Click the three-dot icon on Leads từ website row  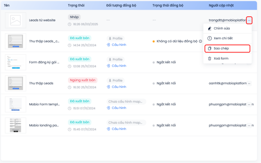249,20
